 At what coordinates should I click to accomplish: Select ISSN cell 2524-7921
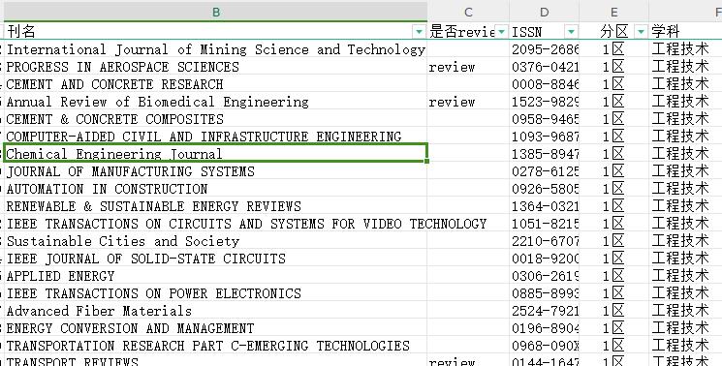click(x=545, y=311)
